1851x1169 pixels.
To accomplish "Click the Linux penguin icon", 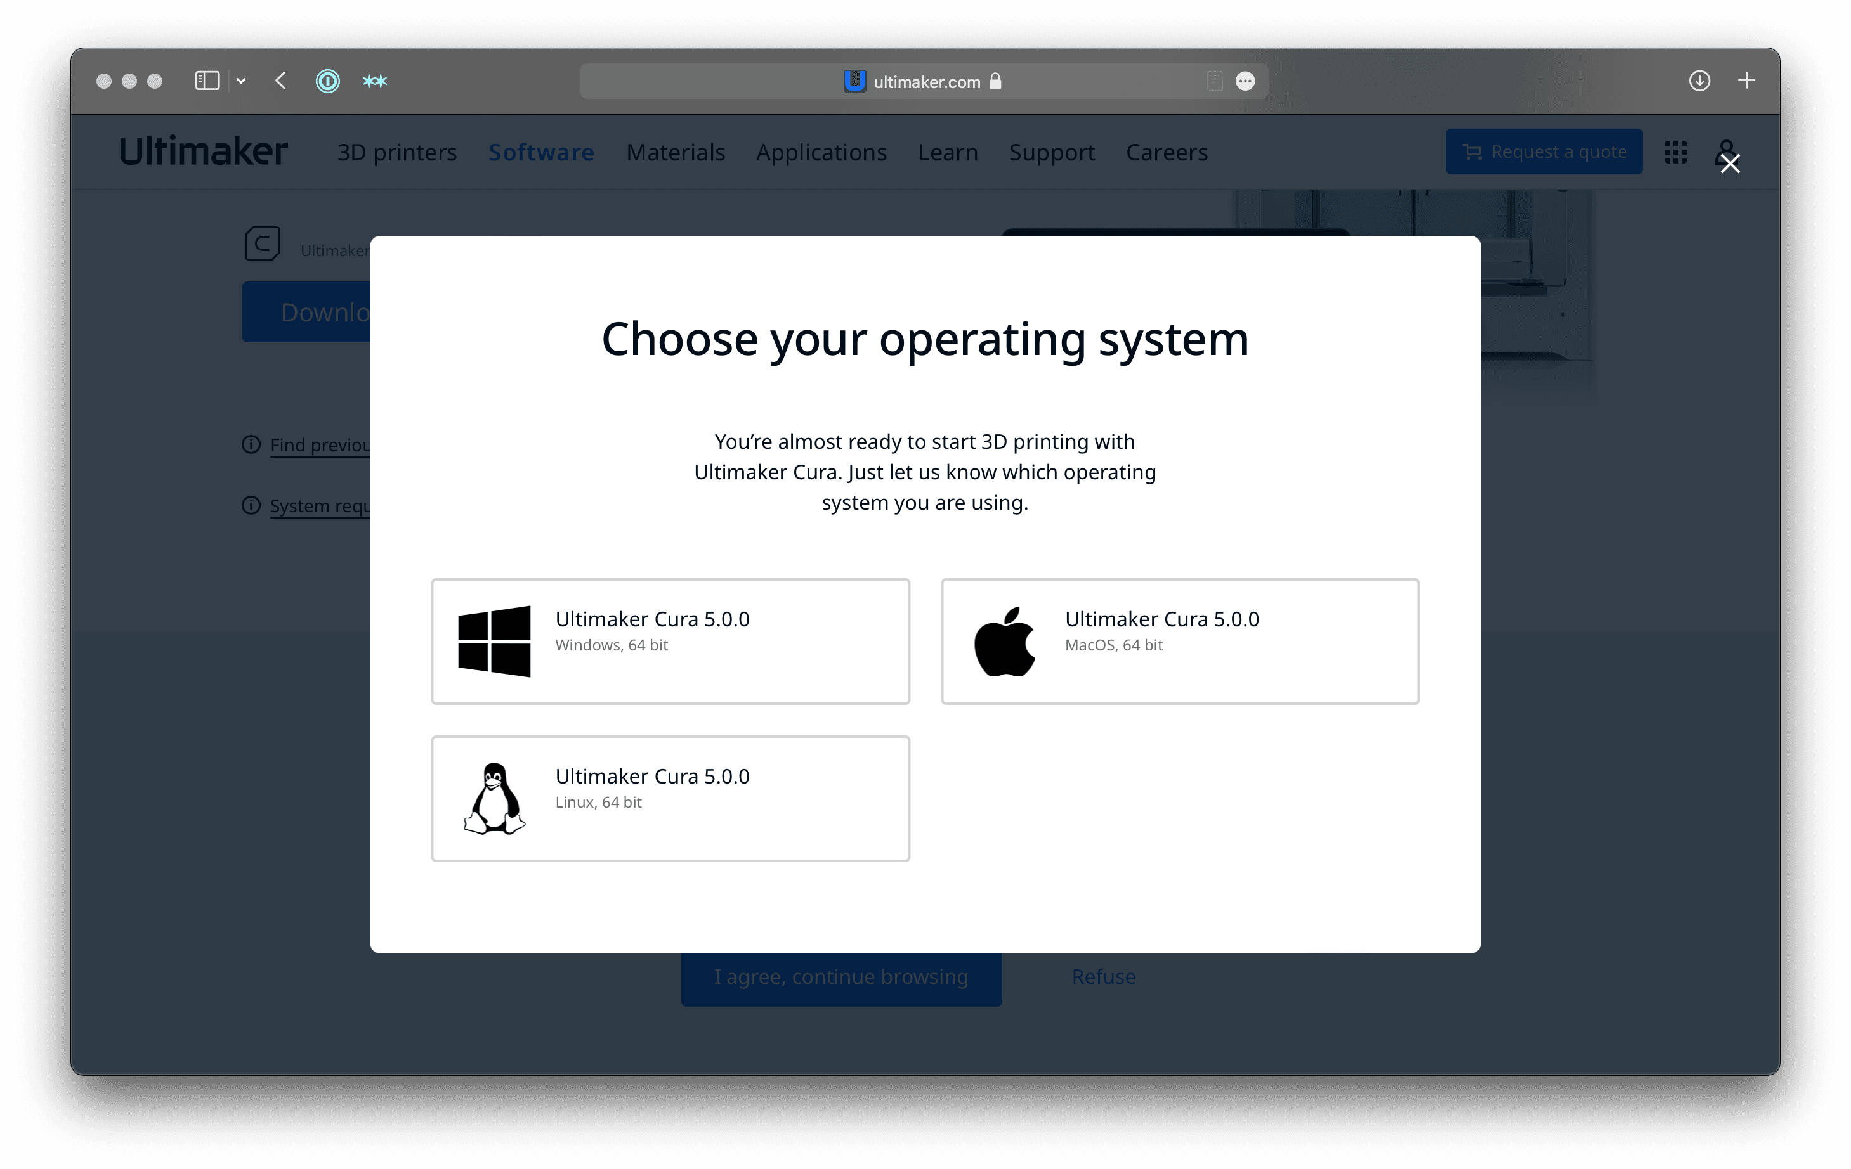I will coord(494,799).
